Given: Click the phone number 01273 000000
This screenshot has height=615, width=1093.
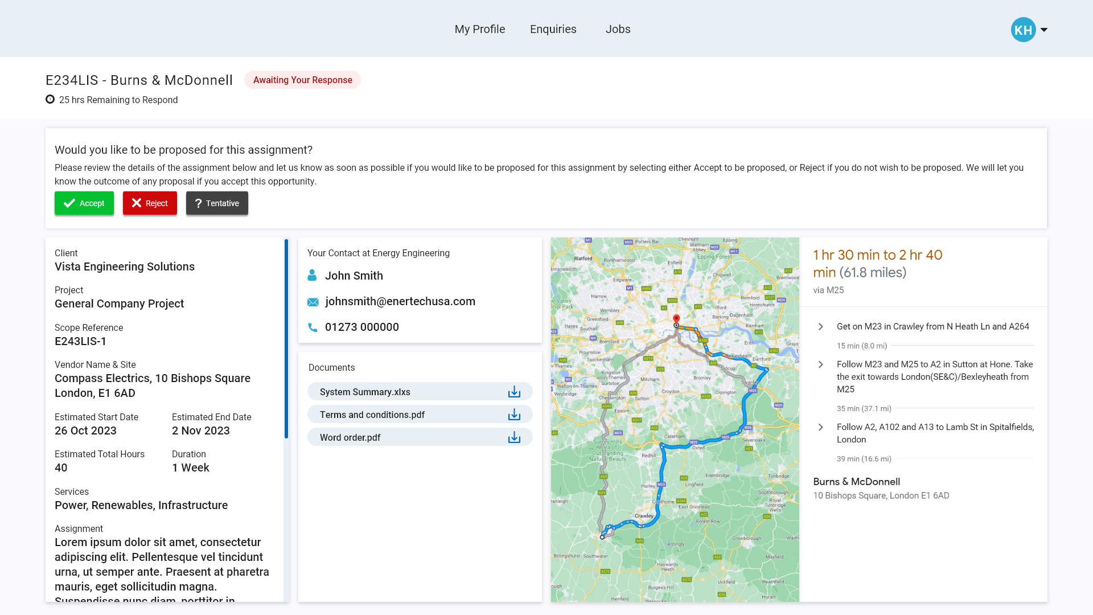Looking at the screenshot, I should click(361, 327).
